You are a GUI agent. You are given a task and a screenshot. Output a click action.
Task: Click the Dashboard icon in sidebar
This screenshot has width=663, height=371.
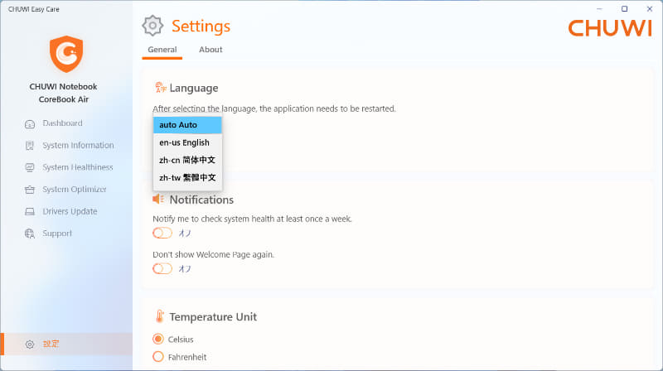[30, 124]
